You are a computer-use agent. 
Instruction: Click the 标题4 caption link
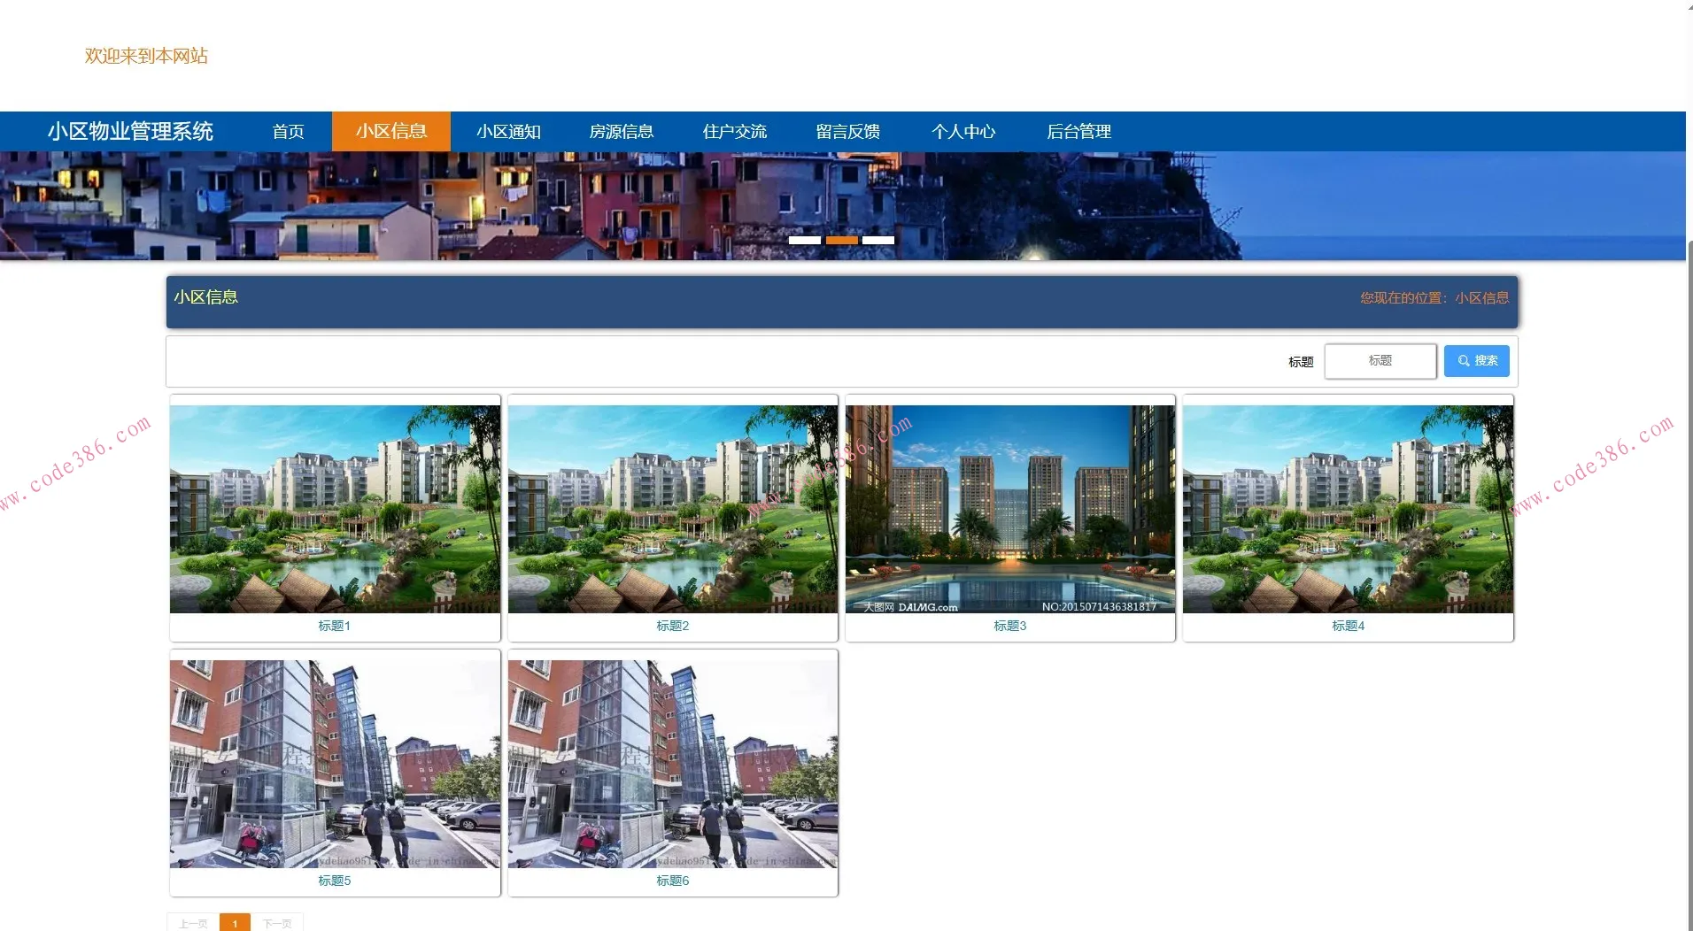pos(1348,626)
